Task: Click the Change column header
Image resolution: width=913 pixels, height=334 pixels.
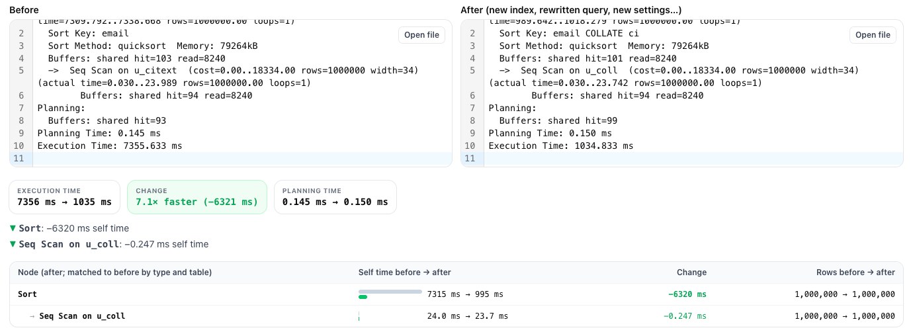Action: [x=691, y=272]
